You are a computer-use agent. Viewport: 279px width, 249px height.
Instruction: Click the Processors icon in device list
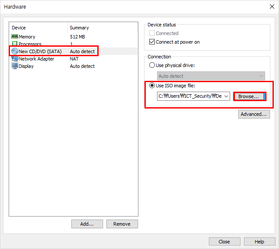[15, 43]
